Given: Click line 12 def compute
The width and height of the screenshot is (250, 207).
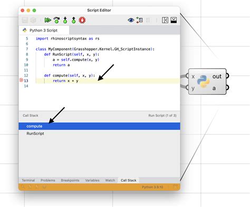Looking at the screenshot, I should [70, 75].
